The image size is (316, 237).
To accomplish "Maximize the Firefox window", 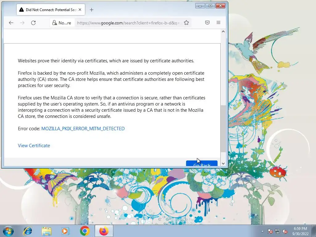I will 210,6.
